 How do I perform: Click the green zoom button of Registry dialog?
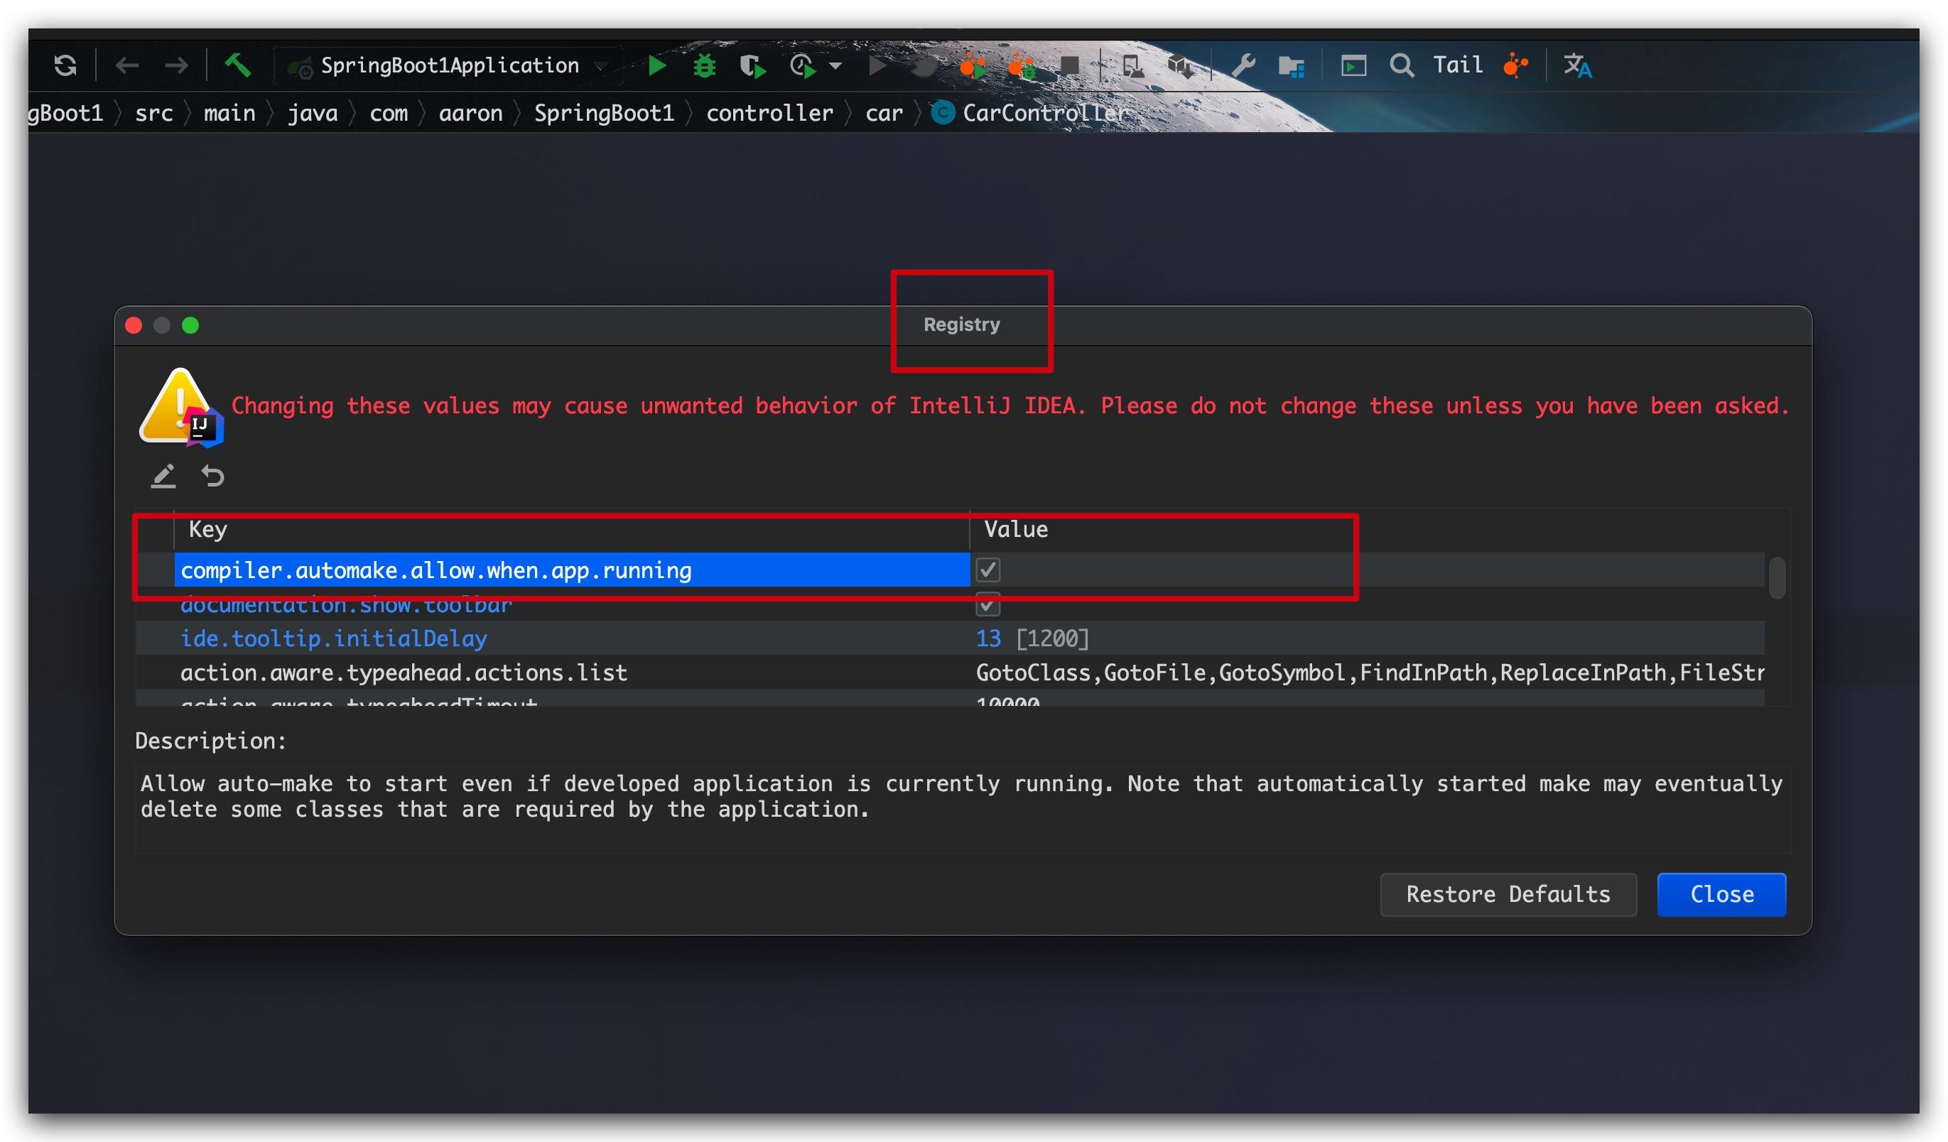[190, 325]
